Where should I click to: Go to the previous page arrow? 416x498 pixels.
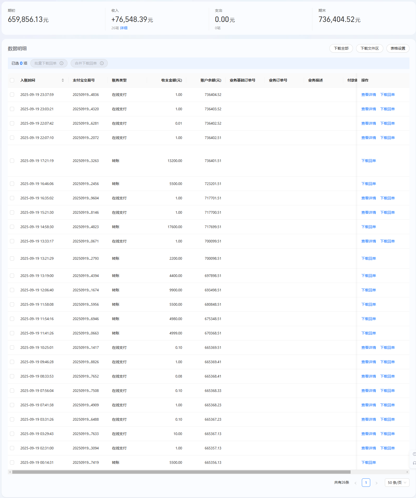coord(355,483)
